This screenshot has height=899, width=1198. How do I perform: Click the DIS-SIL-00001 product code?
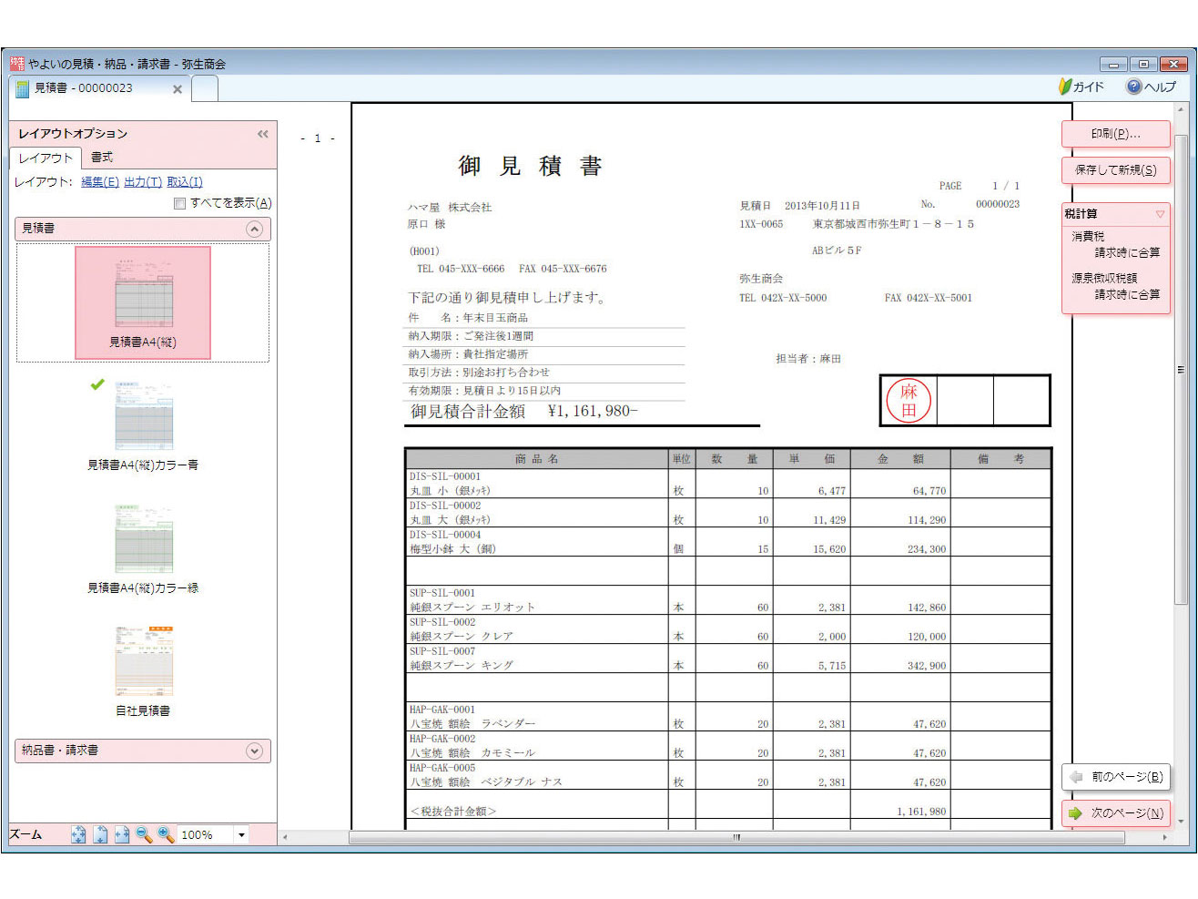(x=445, y=476)
